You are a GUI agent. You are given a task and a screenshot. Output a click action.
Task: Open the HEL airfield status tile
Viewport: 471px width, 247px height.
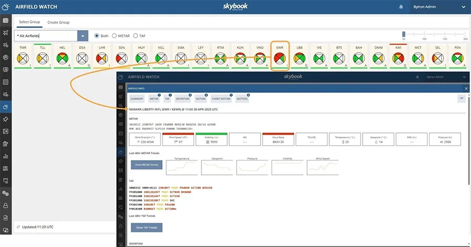[x=62, y=56]
